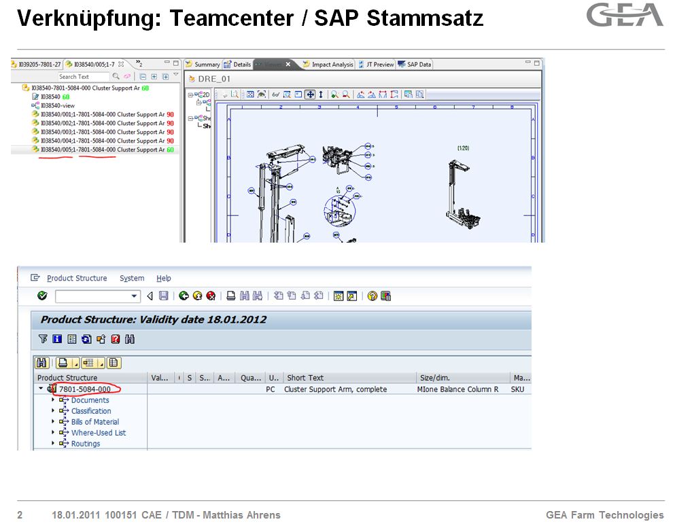Click the Size/dim. column header
The image size is (675, 526).
tap(463, 377)
